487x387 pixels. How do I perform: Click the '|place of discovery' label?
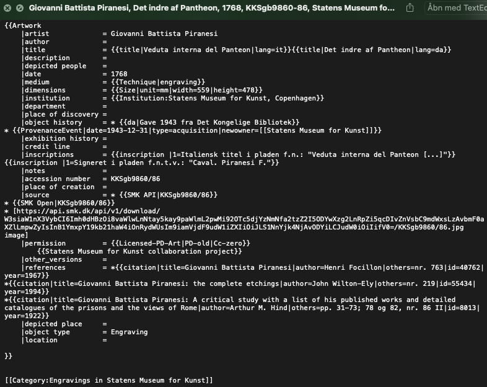[x=59, y=114]
